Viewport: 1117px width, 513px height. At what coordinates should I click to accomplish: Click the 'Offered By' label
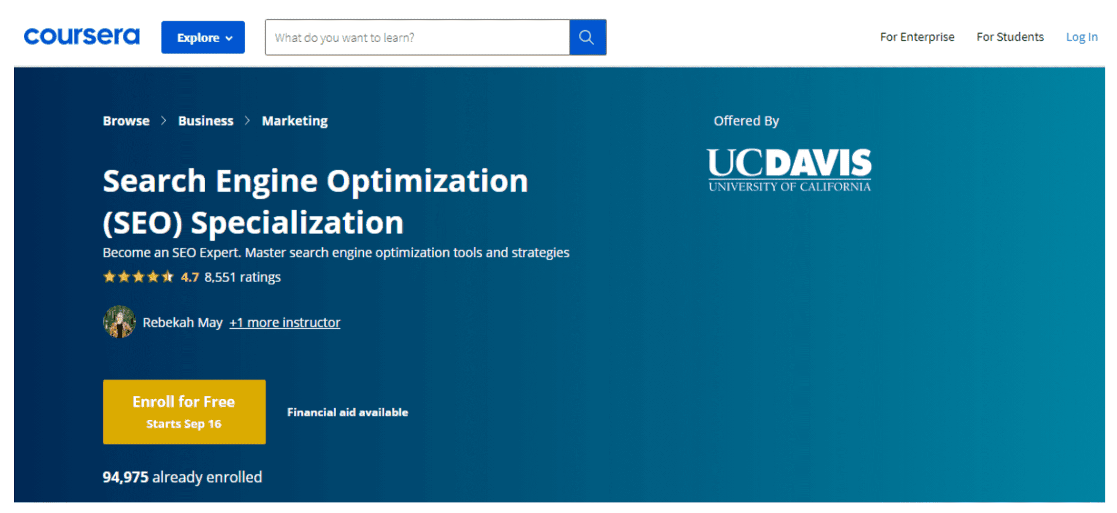coord(746,120)
